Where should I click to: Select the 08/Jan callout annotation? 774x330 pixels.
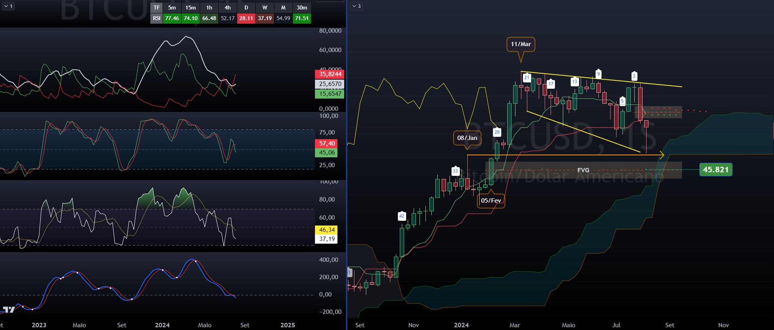pyautogui.click(x=467, y=138)
